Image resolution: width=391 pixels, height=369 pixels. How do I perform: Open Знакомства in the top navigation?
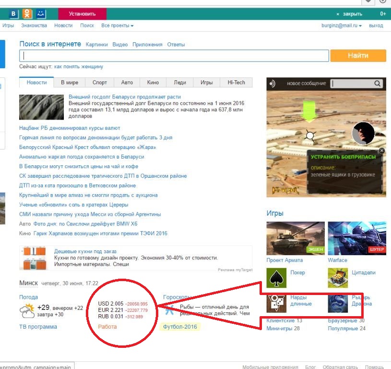[x=34, y=25]
